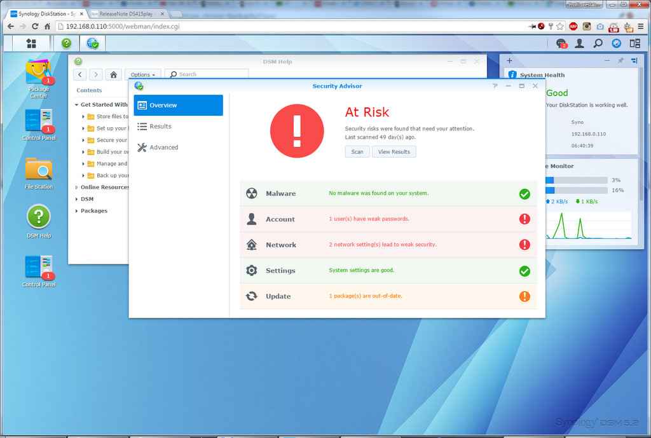651x438 pixels.
Task: Reload the browser page
Action: (x=35, y=27)
